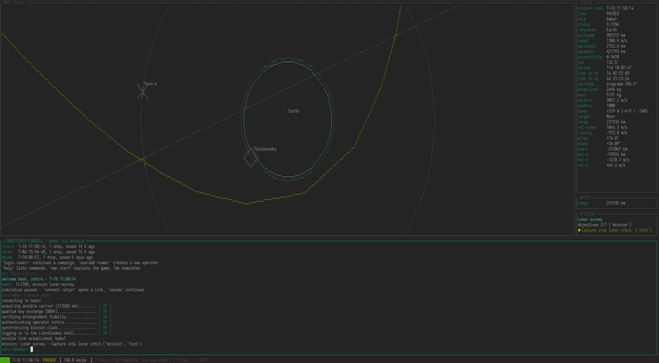Click the range value in the Status panel
659x363 pixels.
coord(615,122)
